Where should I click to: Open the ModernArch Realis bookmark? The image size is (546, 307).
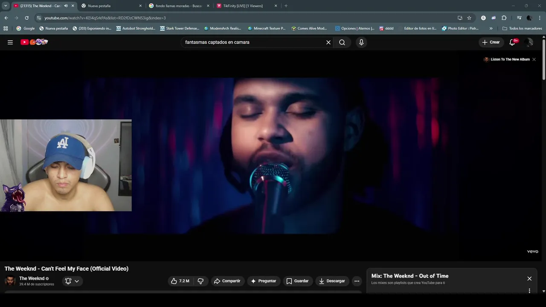[x=223, y=29]
